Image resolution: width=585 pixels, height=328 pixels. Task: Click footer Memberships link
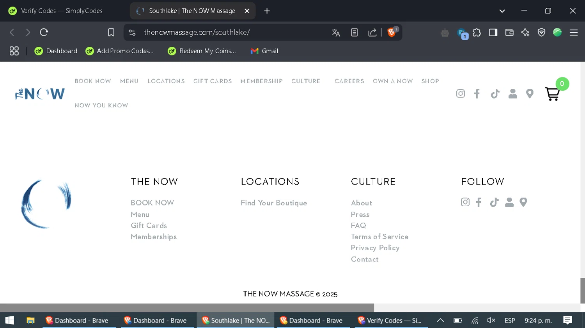point(154,237)
